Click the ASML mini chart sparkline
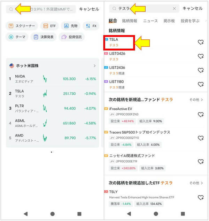The width and height of the screenshot is (209, 221). tap(45, 123)
